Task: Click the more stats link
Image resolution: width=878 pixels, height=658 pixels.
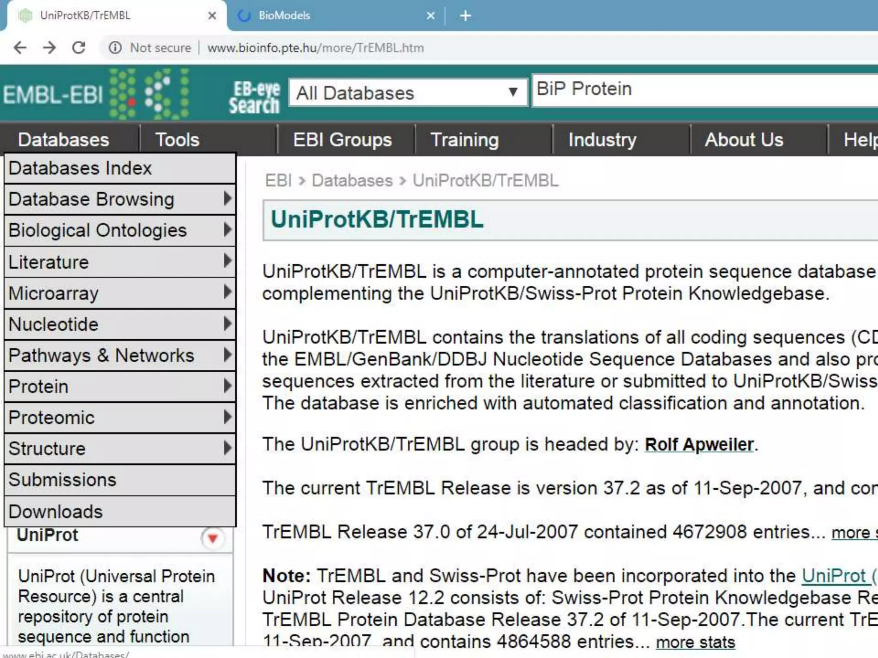Action: 695,642
